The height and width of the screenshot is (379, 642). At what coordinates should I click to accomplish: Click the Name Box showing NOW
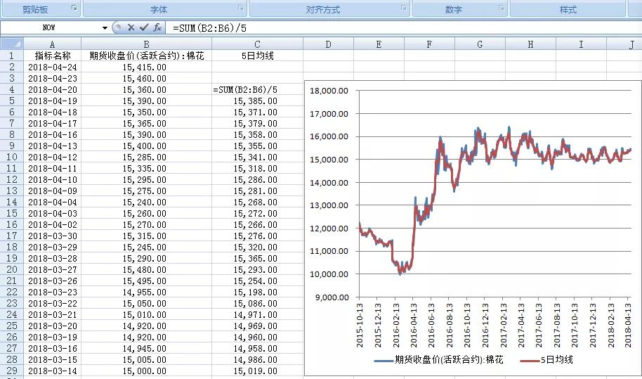50,27
